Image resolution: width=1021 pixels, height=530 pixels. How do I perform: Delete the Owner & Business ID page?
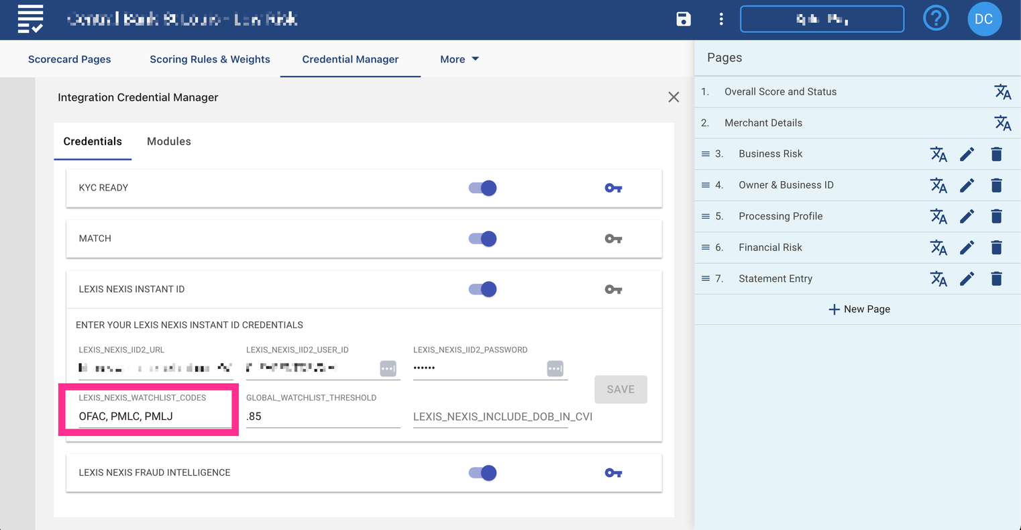point(996,185)
